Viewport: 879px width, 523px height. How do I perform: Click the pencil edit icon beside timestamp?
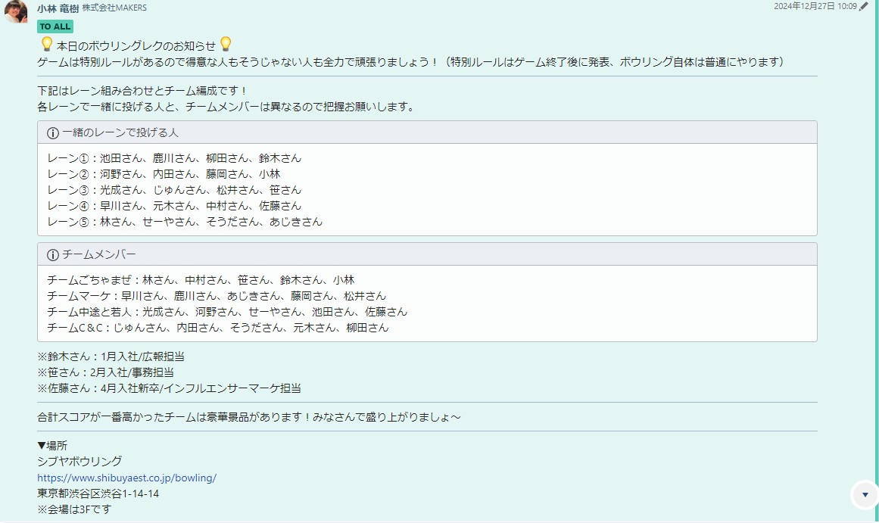pos(863,6)
